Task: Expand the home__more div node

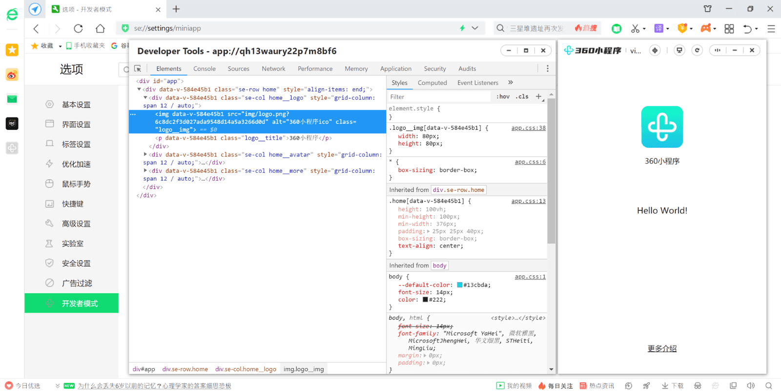Action: coord(145,170)
